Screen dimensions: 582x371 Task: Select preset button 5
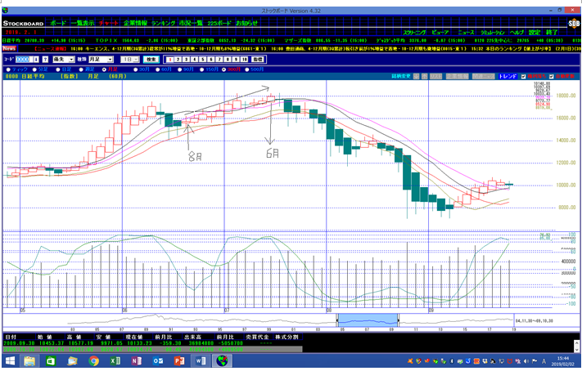tap(203, 60)
